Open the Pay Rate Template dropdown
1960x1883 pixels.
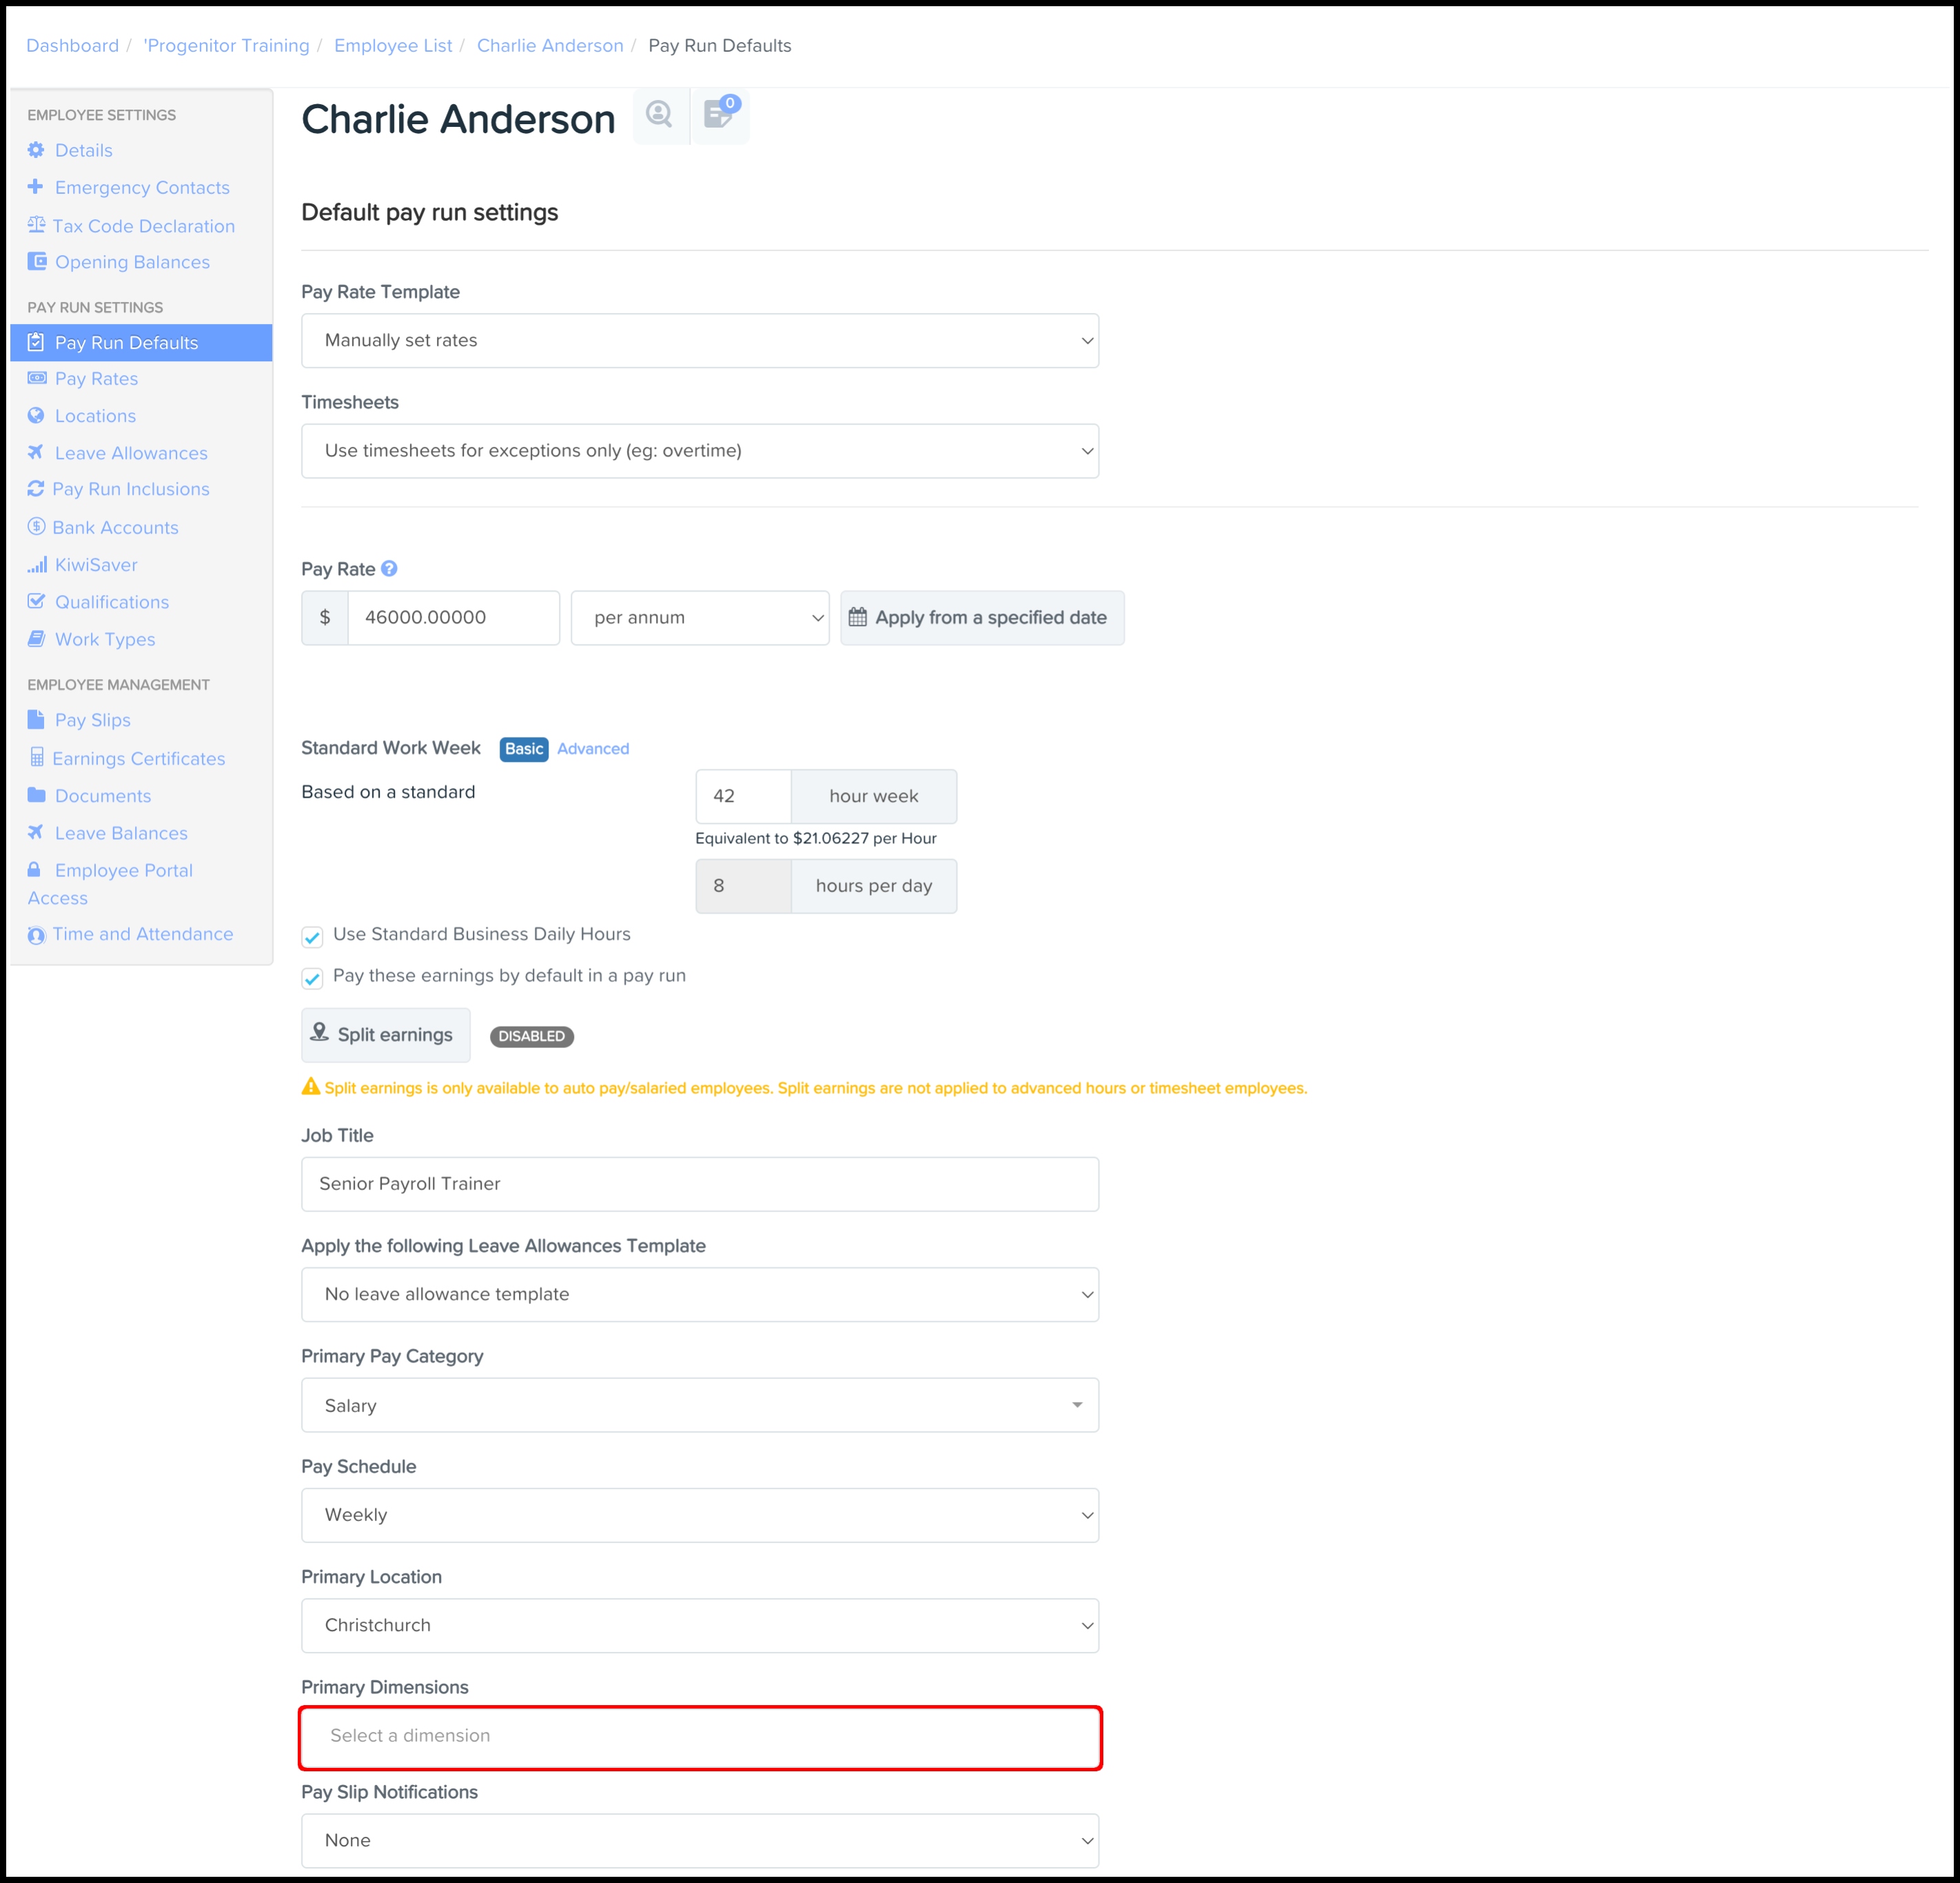point(700,341)
